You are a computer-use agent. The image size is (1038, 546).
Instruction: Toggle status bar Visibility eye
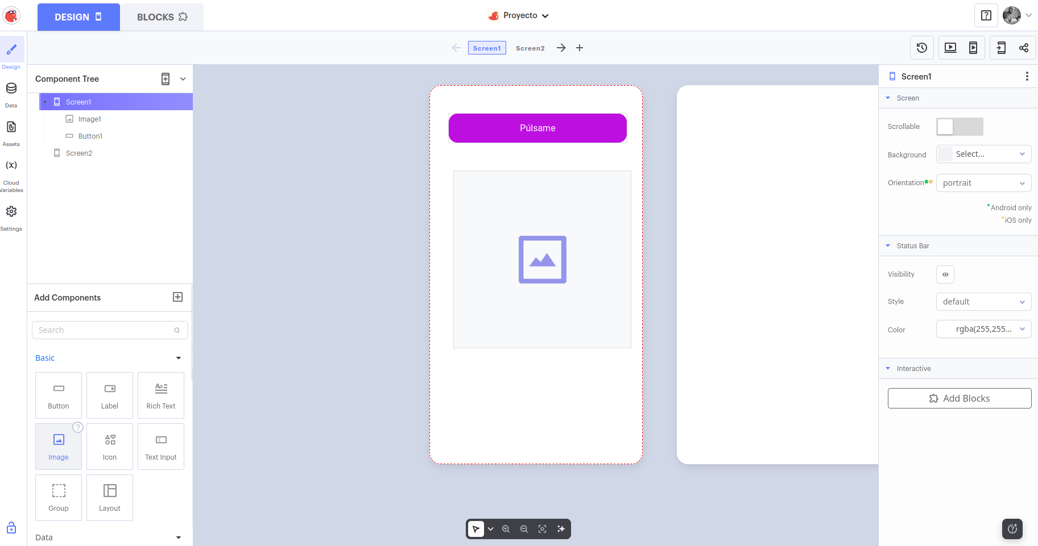pos(945,274)
